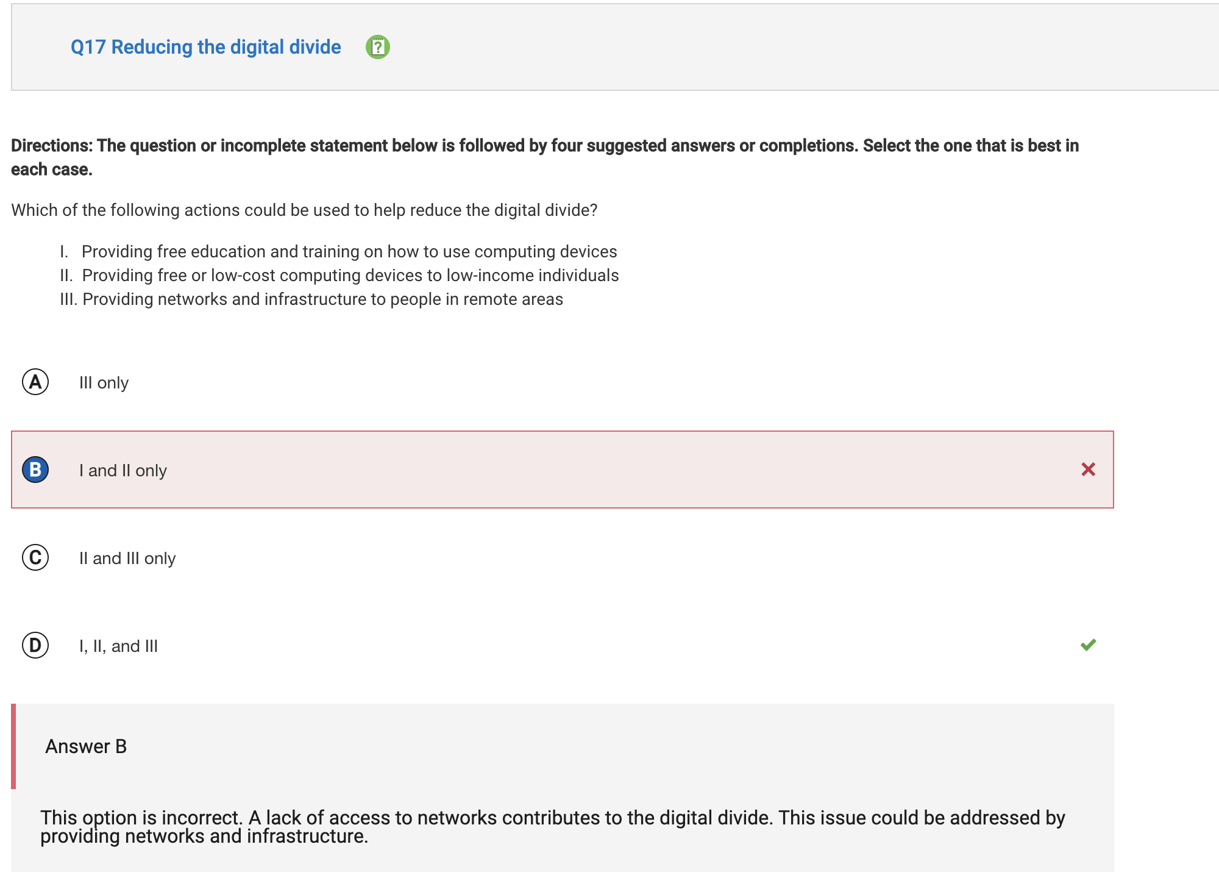Select radio option C
Screen dimensions: 1219x872
point(35,557)
